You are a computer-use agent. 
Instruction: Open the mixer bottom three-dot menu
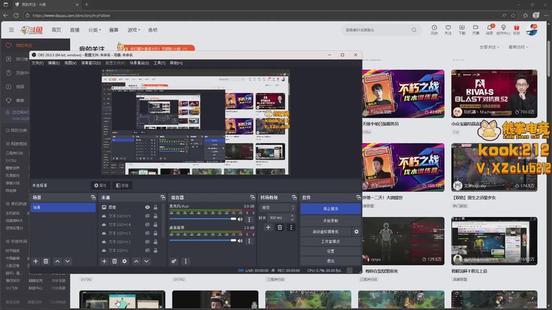click(186, 261)
